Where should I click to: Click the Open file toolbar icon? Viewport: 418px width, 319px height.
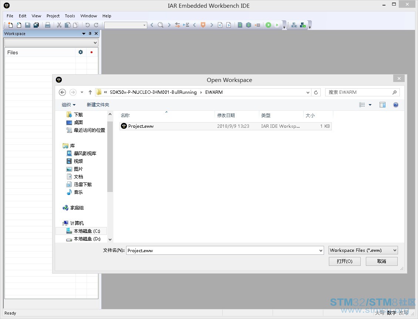[x=19, y=25]
